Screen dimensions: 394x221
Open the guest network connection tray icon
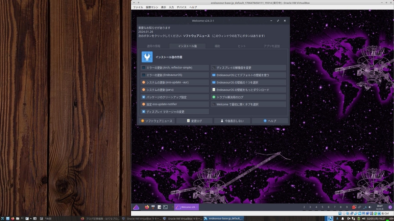tap(360, 207)
